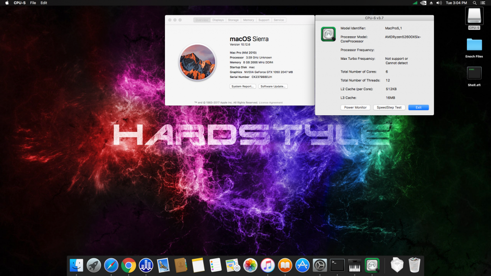Open the white box stack in Dock
491x276 pixels.
tap(397, 265)
